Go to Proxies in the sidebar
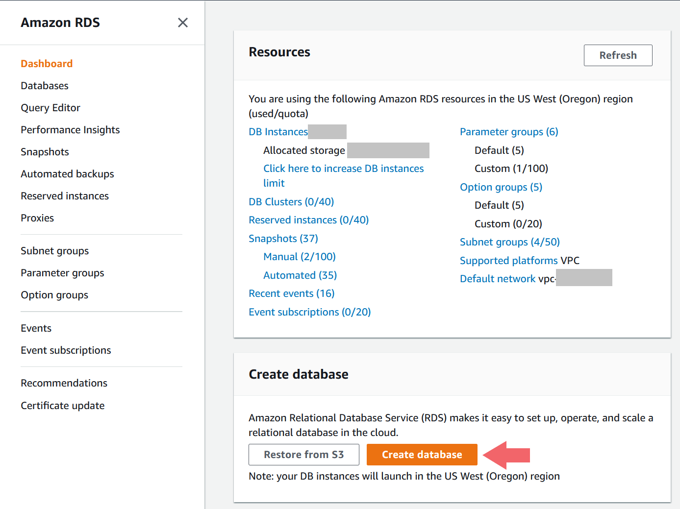680x509 pixels. (37, 218)
